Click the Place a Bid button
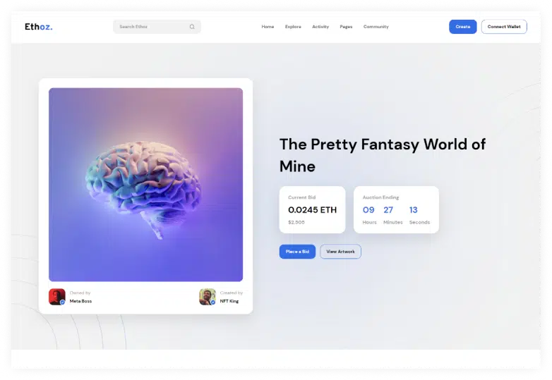 pos(297,252)
